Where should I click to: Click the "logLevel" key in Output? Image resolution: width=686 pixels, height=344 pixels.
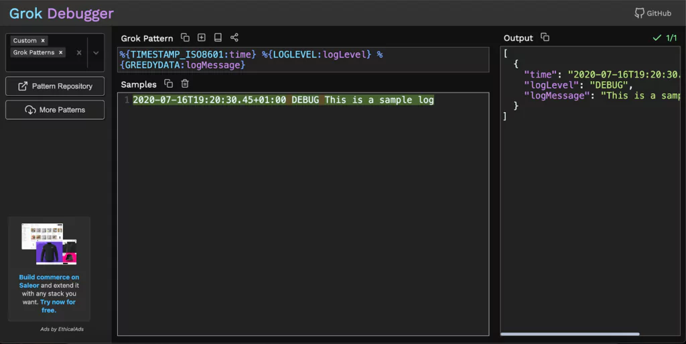point(552,85)
